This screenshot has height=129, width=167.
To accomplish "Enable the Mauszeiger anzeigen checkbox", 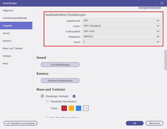I will [43, 96].
